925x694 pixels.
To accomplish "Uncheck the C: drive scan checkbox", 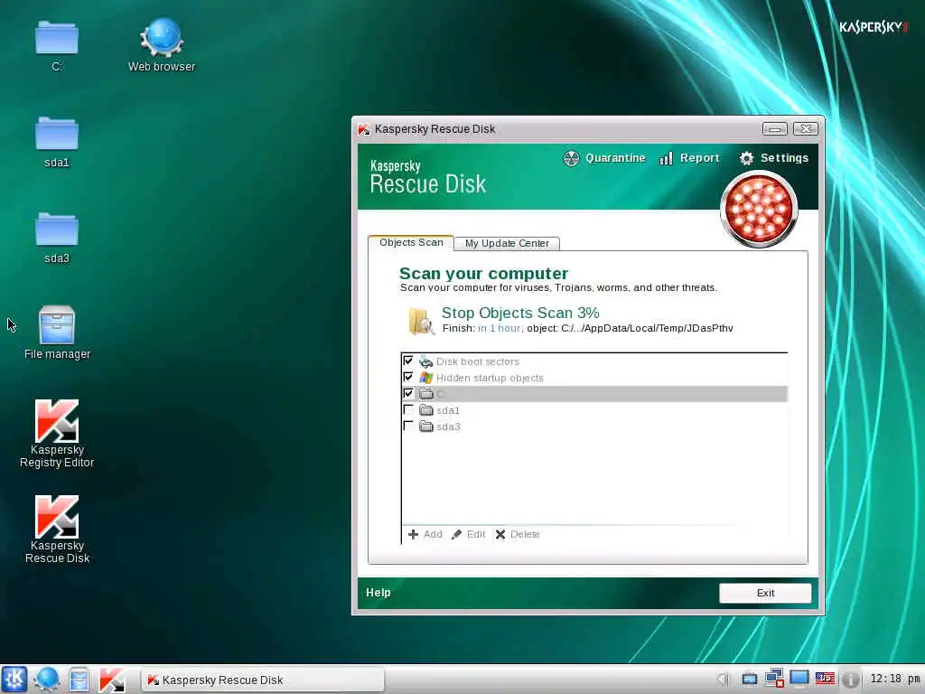I will point(408,393).
